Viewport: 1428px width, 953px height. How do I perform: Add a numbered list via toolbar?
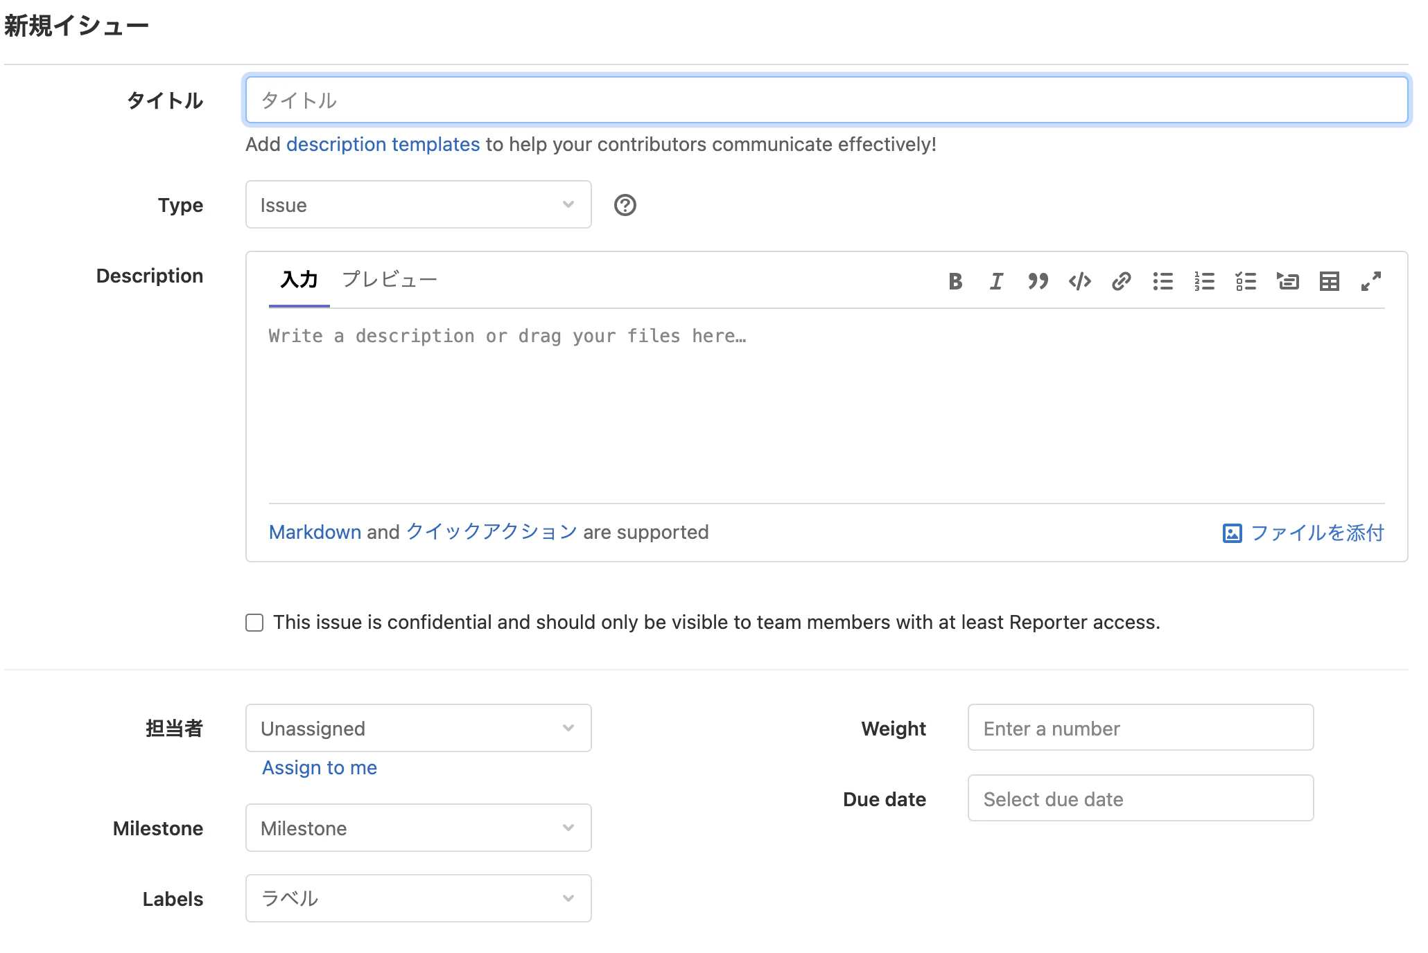click(x=1204, y=281)
